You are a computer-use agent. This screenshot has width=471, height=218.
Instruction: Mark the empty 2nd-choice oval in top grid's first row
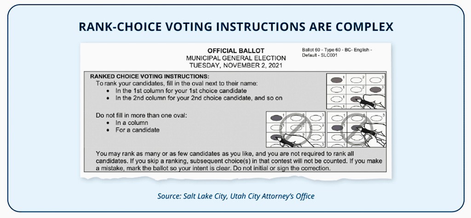pyautogui.click(x=355, y=79)
